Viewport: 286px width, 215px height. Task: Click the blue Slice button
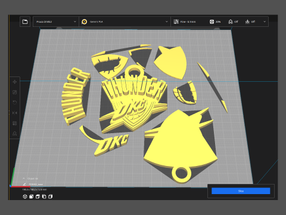click(241, 191)
